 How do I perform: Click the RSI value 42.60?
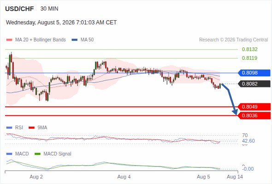[248, 141]
